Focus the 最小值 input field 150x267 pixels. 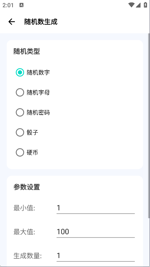pos(96,208)
